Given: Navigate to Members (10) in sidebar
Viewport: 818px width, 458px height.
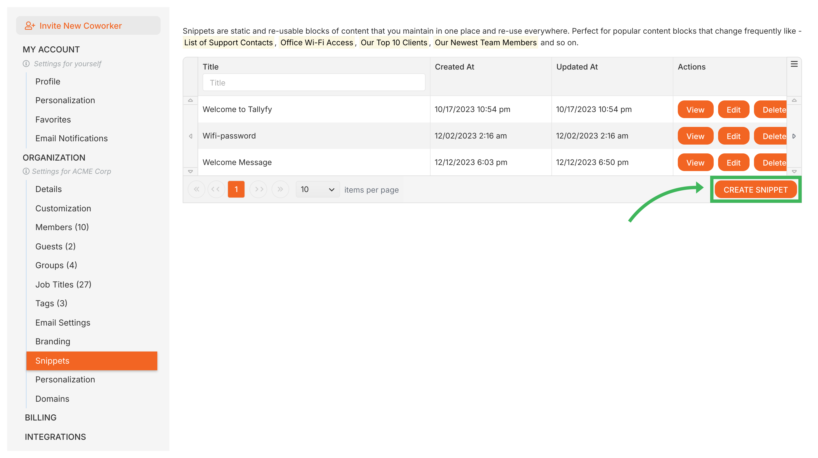Looking at the screenshot, I should 62,227.
